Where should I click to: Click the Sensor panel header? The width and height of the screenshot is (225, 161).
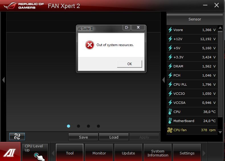point(195,19)
